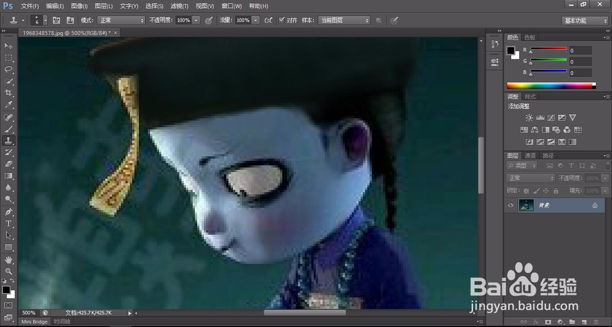Open the Clone Source panel
This screenshot has width=612, height=327.
pos(70,20)
